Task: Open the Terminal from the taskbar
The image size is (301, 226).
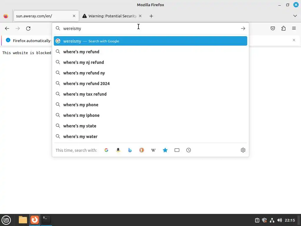Action: tap(46, 220)
